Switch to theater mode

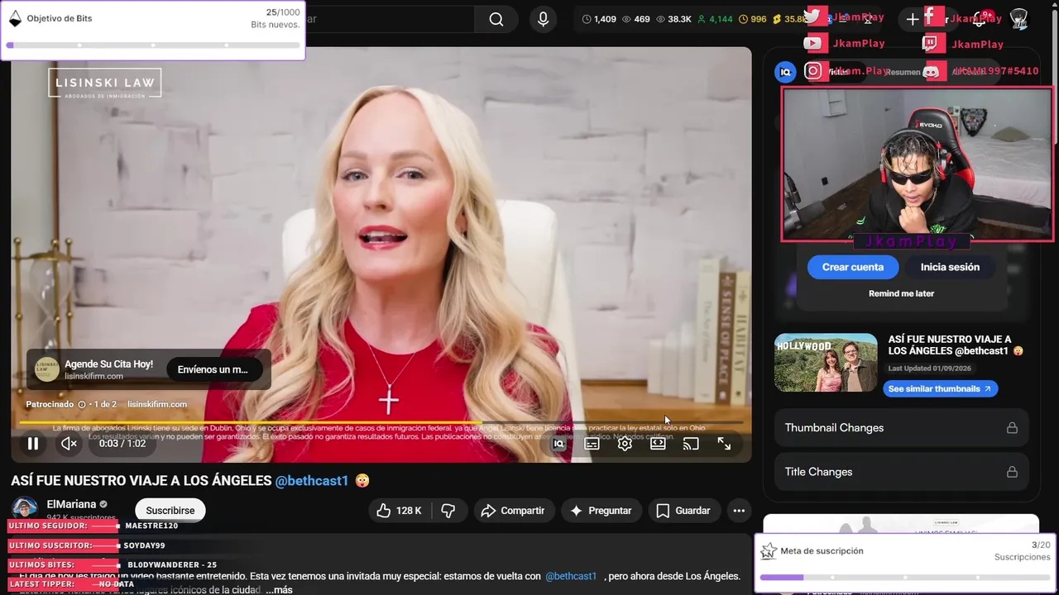(x=658, y=444)
